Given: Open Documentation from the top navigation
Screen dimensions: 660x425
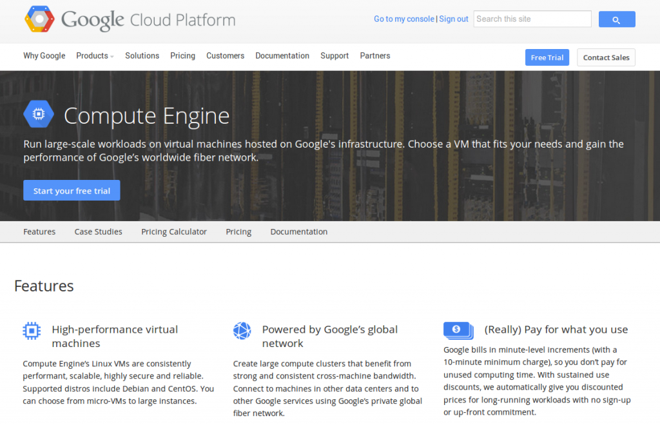Looking at the screenshot, I should coord(282,56).
